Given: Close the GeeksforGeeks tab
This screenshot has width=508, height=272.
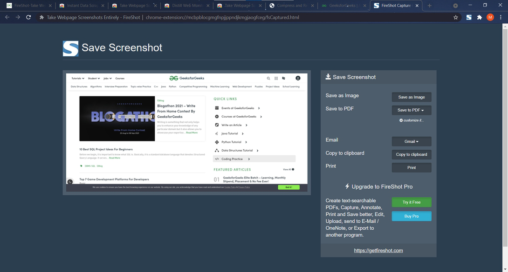Looking at the screenshot, I should [x=364, y=6].
